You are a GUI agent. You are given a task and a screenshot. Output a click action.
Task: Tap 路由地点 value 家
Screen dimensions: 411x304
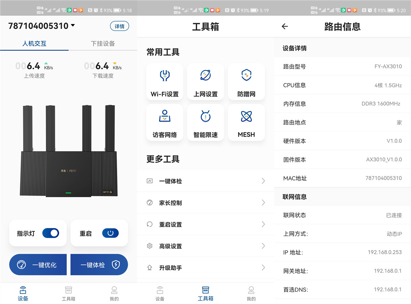click(399, 122)
